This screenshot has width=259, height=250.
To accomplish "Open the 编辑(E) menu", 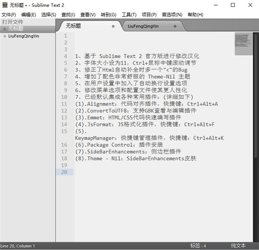I will tap(28, 15).
